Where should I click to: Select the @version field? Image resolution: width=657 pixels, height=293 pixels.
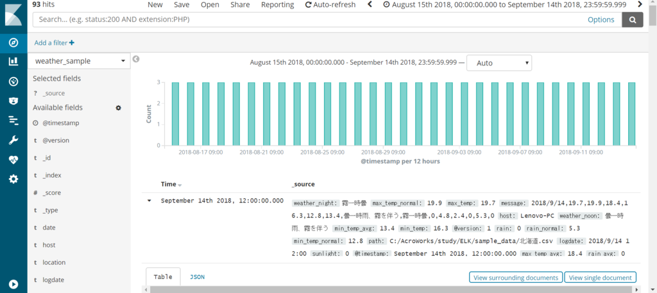click(56, 140)
